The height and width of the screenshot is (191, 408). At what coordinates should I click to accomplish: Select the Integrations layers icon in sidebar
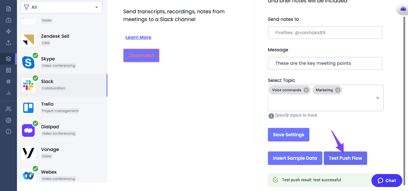(x=8, y=59)
